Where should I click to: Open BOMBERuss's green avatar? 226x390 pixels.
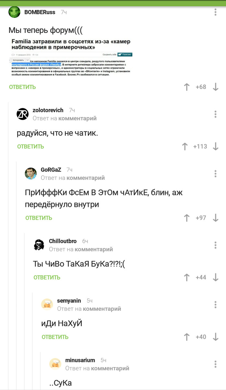(x=15, y=13)
